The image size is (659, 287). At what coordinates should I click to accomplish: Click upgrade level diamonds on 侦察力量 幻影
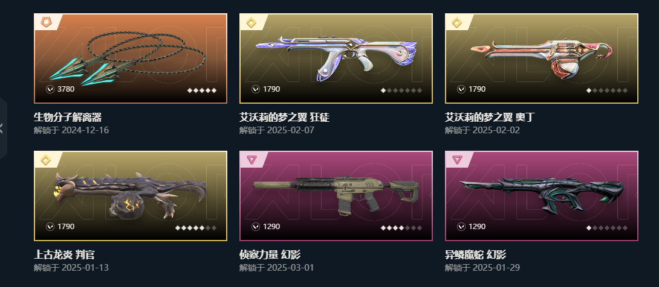401,228
